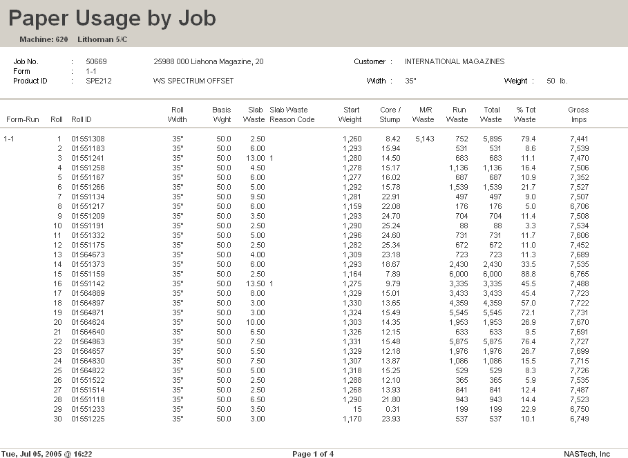Select the Machine: 620 label
This screenshot has height=458, width=628.
(44, 39)
